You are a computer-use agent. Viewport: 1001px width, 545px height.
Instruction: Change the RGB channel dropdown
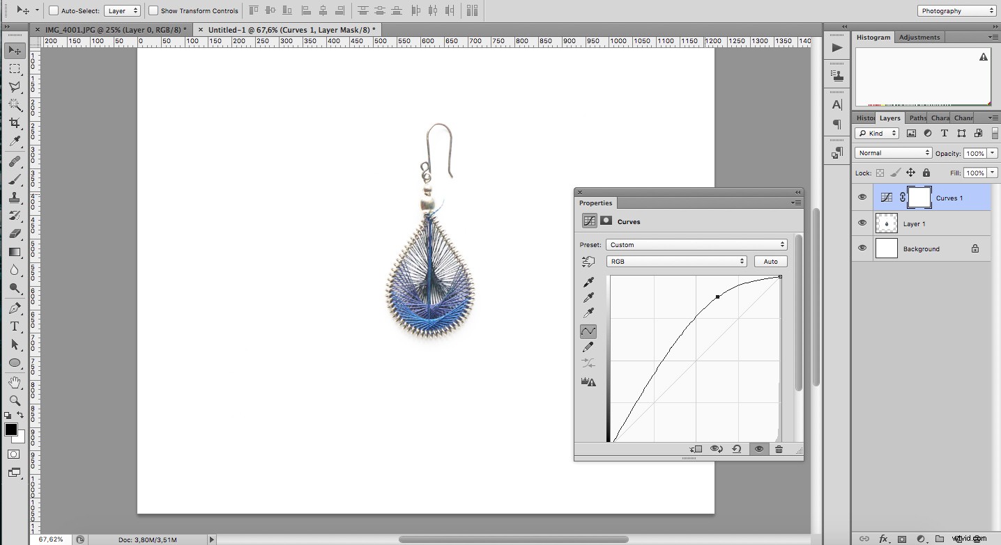[675, 261]
